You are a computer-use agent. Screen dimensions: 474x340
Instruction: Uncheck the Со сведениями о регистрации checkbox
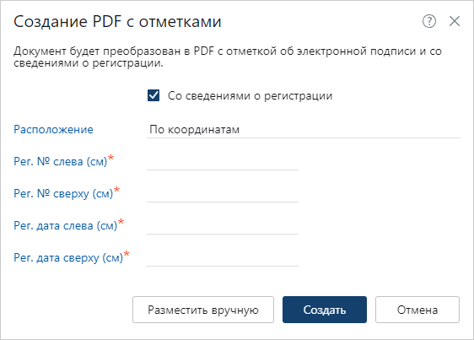(154, 95)
